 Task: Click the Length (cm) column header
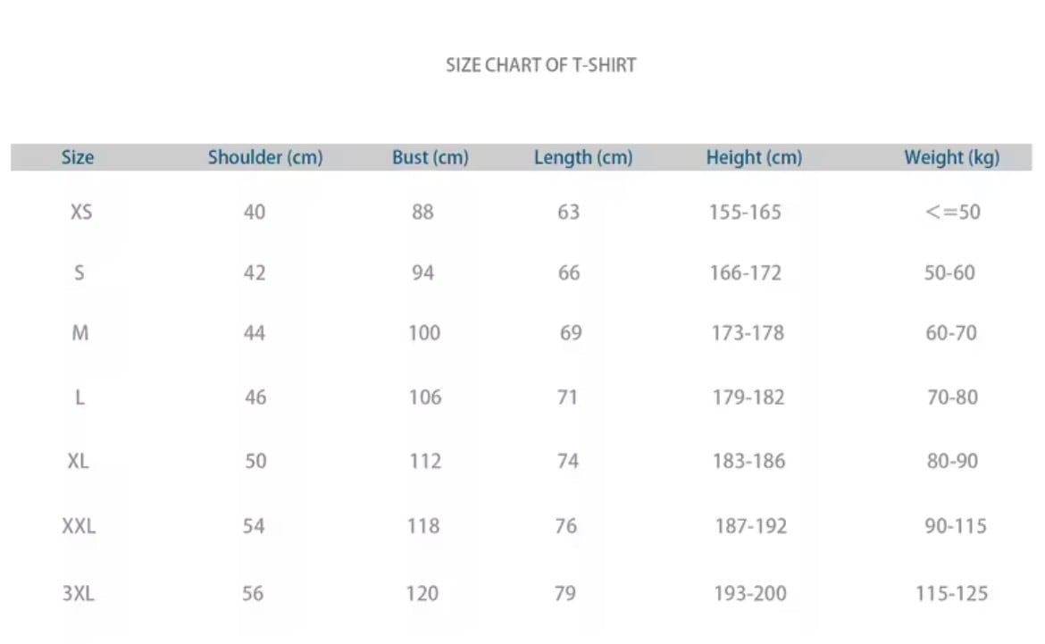pos(583,157)
